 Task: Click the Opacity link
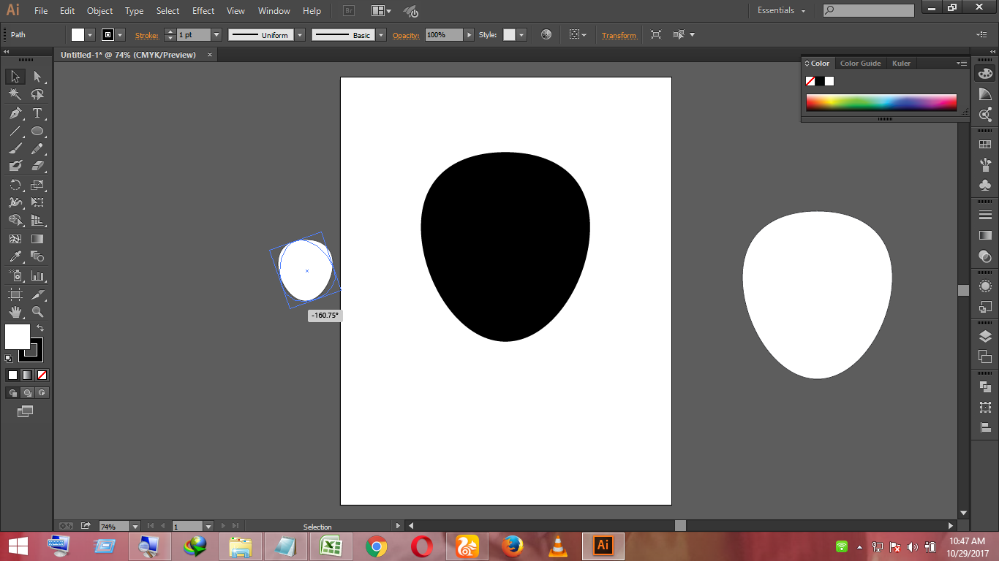406,35
